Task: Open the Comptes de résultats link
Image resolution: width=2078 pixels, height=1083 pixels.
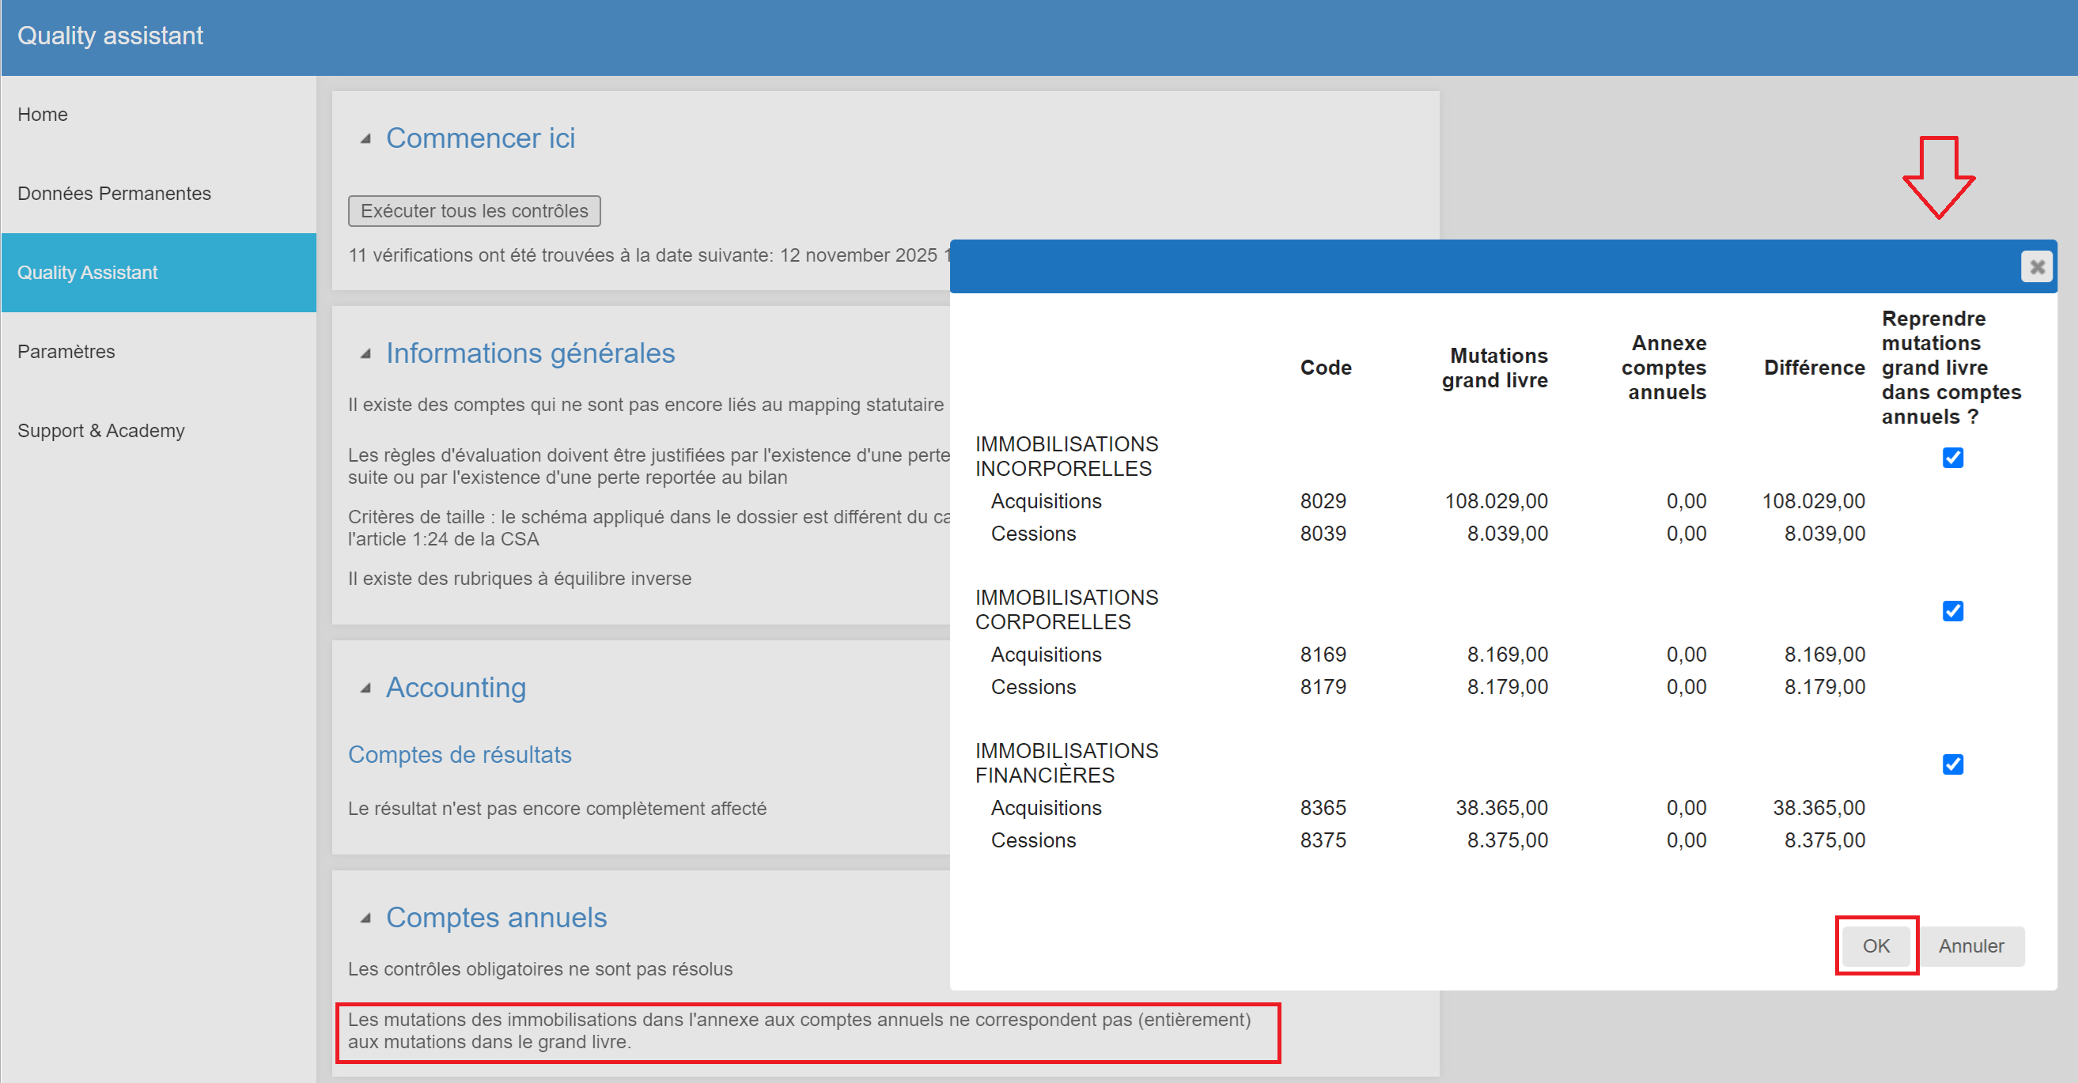Action: click(x=459, y=755)
